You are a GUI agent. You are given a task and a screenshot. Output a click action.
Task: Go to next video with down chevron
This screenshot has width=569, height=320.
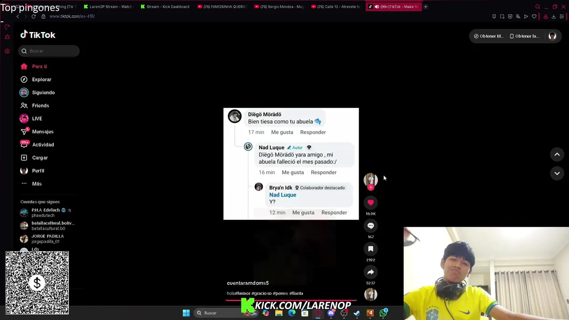[557, 173]
